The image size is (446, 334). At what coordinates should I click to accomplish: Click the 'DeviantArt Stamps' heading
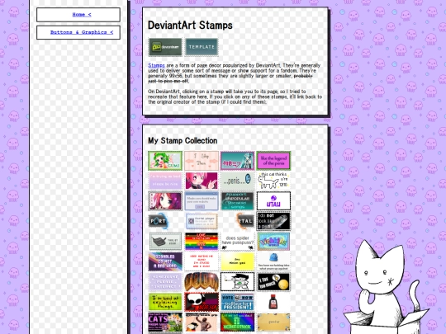pyautogui.click(x=190, y=26)
